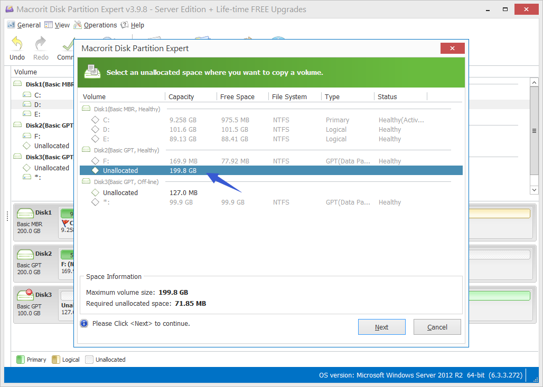Click the Disk1(Basic MBR, Healthy) group header

[x=127, y=109]
